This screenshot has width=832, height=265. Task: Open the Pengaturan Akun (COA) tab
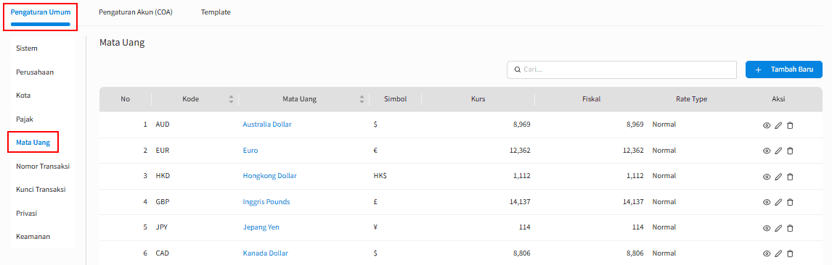tap(135, 12)
